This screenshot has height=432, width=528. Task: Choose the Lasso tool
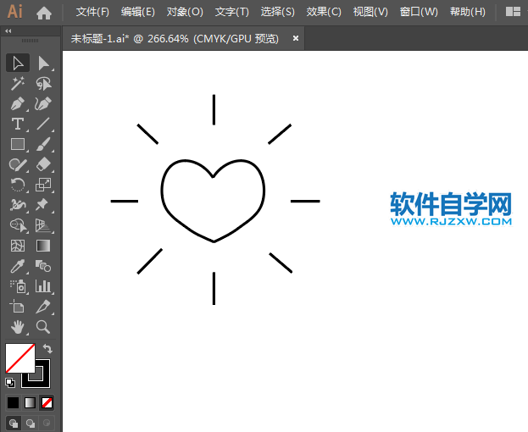coord(44,84)
